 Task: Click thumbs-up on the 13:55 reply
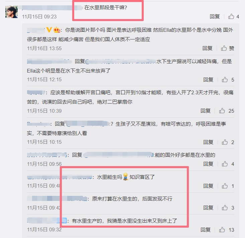pyautogui.click(x=224, y=48)
